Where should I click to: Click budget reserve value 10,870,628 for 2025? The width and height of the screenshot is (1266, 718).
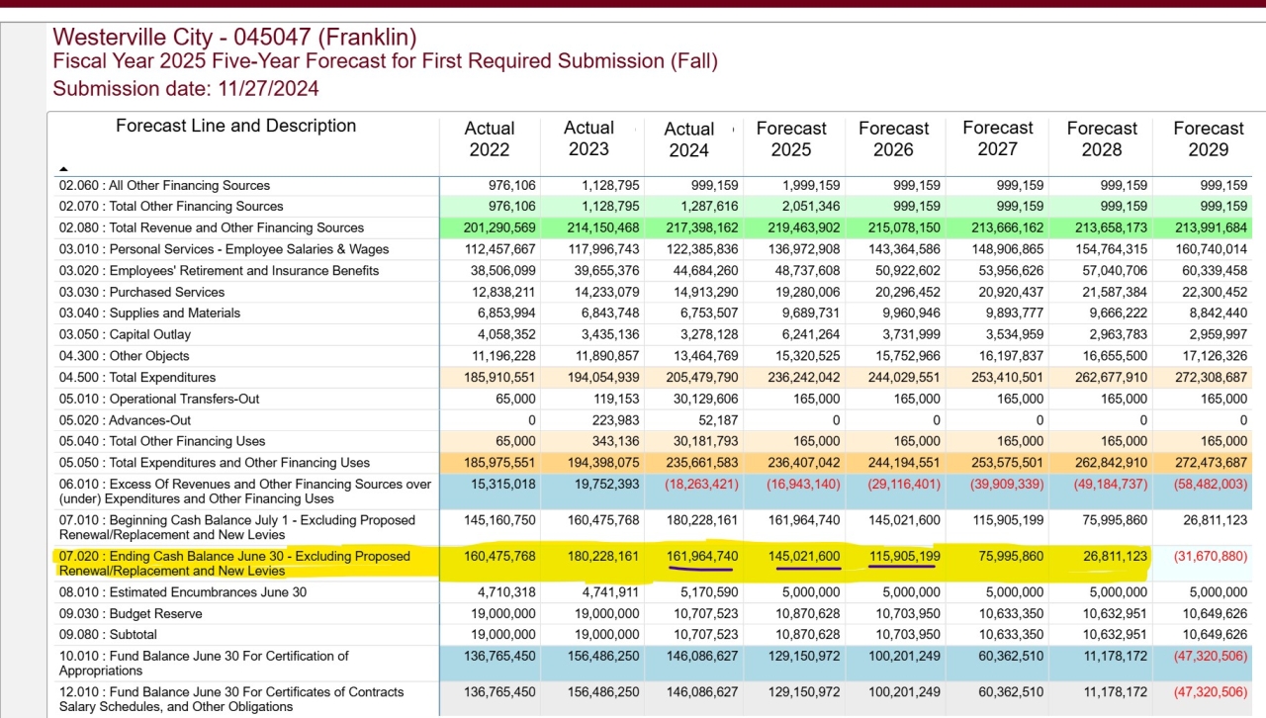click(807, 614)
